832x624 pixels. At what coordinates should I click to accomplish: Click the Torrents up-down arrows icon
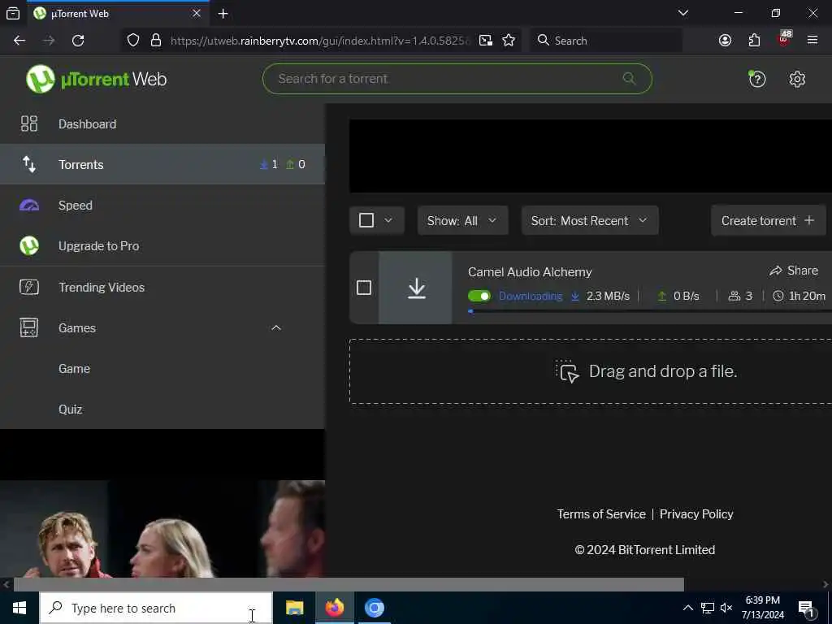click(29, 164)
